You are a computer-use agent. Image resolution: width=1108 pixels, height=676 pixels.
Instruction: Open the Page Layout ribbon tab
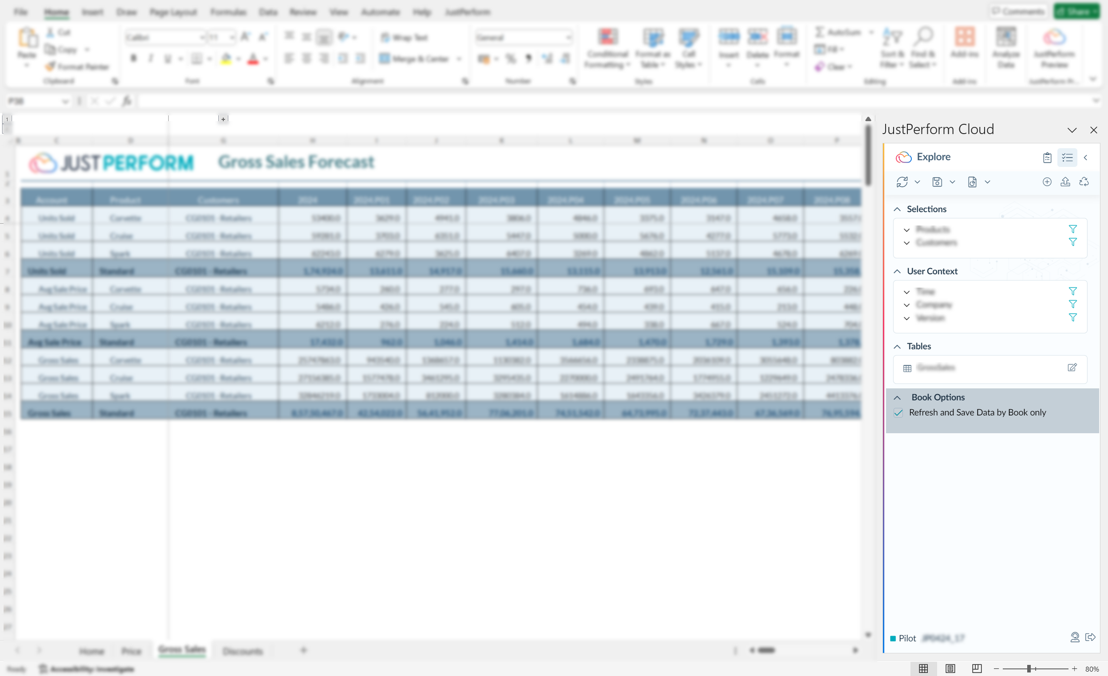tap(173, 12)
